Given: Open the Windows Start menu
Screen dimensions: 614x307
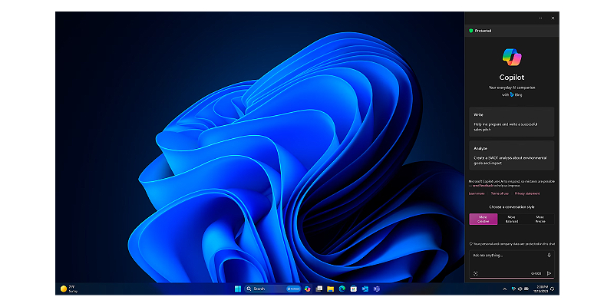Looking at the screenshot, I should (x=238, y=289).
